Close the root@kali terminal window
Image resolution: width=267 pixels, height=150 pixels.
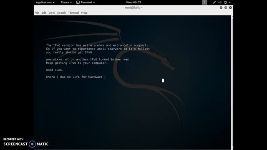pos(230,7)
